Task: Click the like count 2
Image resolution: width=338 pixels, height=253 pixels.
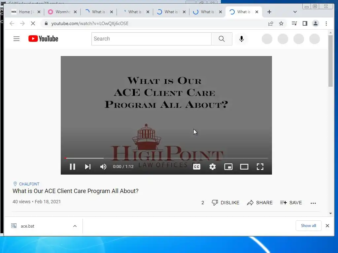Action: (x=203, y=203)
